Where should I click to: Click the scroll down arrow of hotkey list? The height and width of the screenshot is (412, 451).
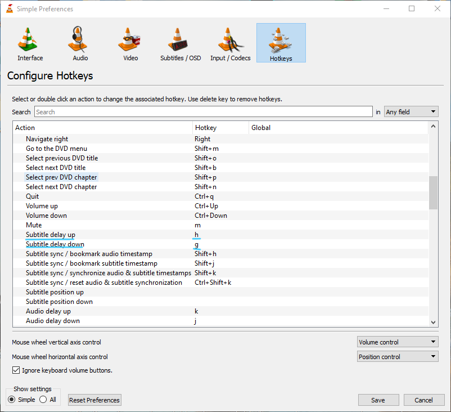tap(433, 323)
